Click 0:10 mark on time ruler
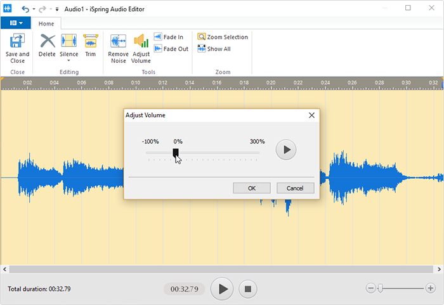Screen dimensions: 444x305 pos(135,82)
